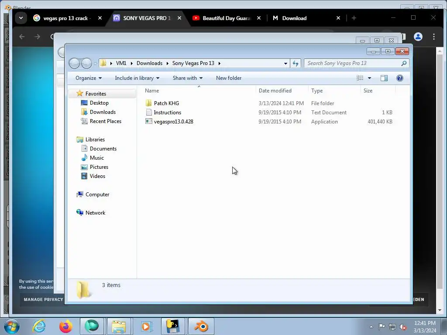
Task: Click the muted volume tray icon
Action: click(403, 327)
